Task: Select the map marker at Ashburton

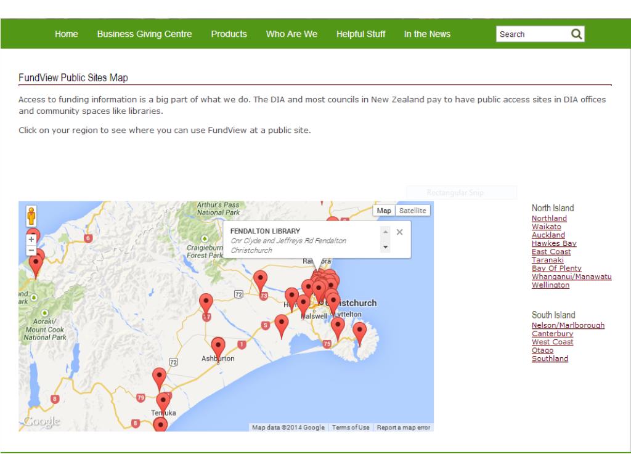Action: tap(218, 349)
